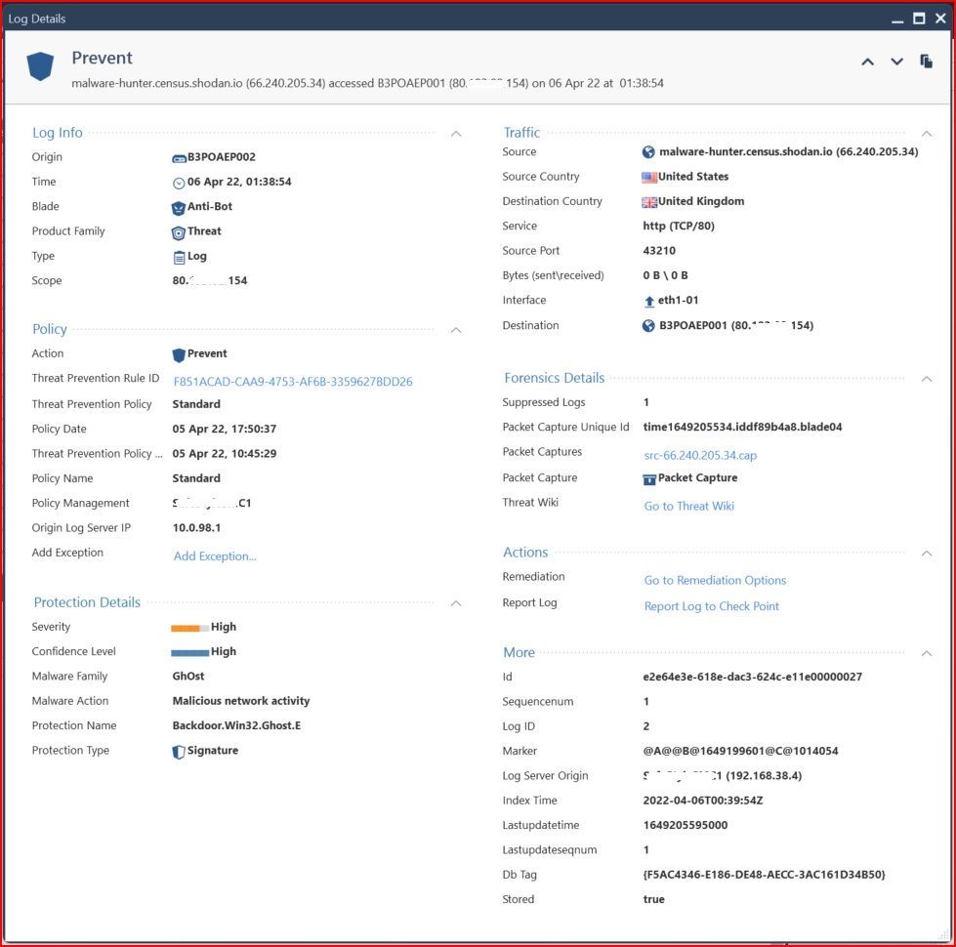This screenshot has width=956, height=947.
Task: Click Report Log to Check Point link
Action: point(712,606)
